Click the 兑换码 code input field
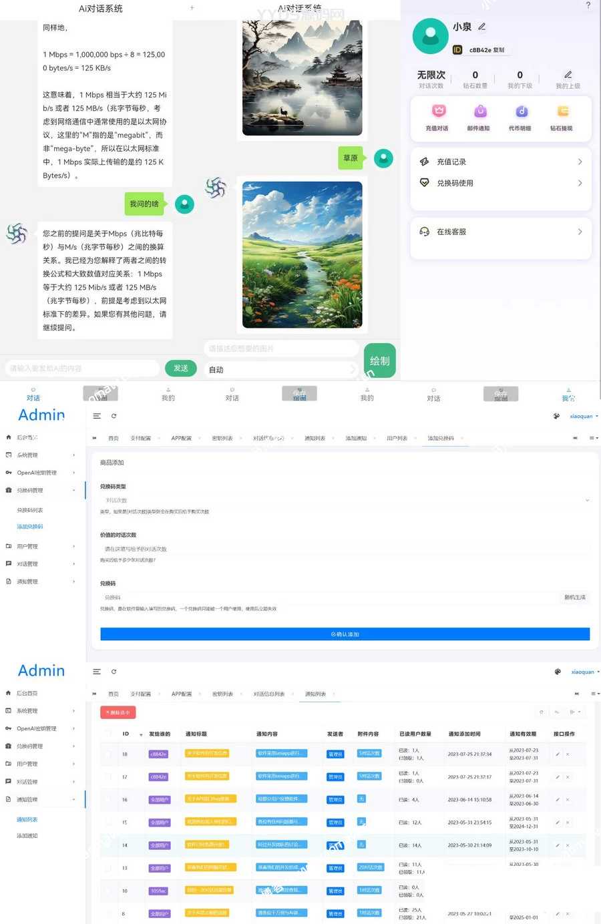This screenshot has height=924, width=601. tap(329, 598)
